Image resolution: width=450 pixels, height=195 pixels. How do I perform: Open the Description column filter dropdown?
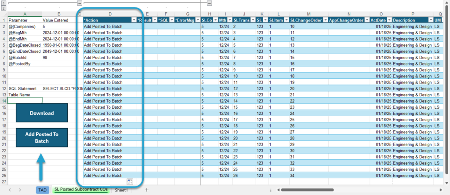[x=431, y=20]
